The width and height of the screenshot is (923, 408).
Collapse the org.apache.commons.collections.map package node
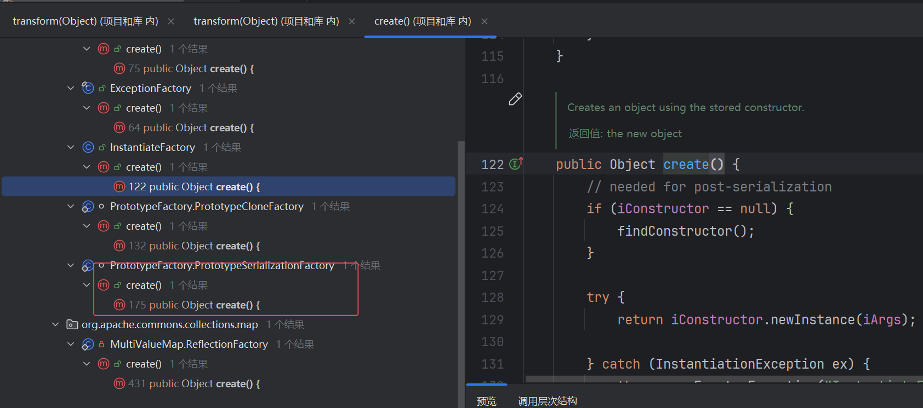55,324
